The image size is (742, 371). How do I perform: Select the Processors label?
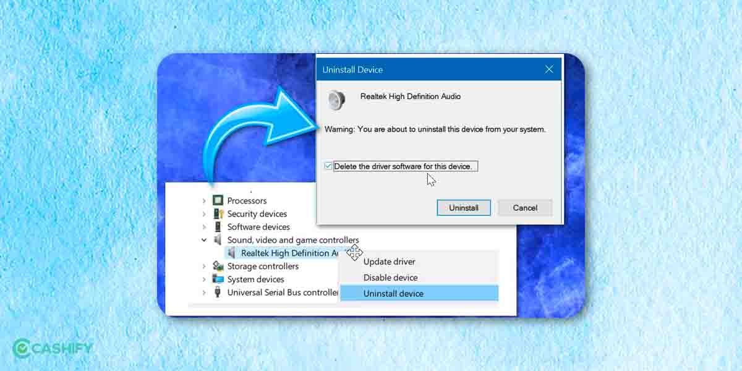(x=247, y=200)
